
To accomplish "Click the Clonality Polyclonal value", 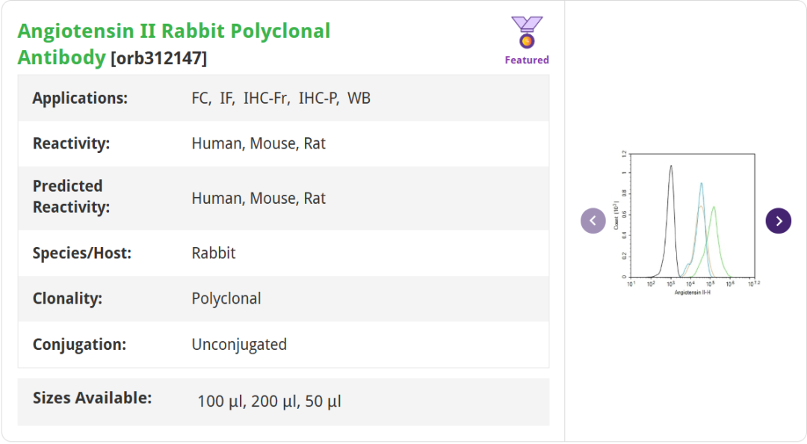I will pos(226,298).
